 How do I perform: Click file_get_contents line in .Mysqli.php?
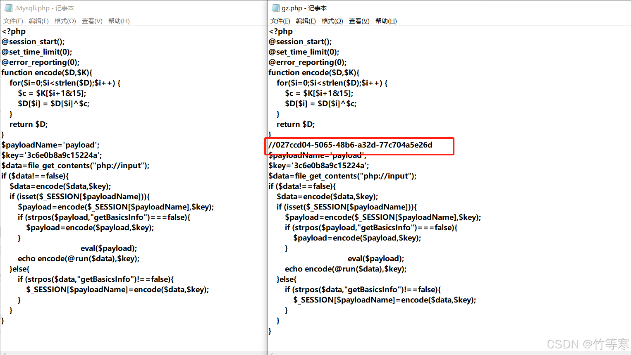coord(76,166)
